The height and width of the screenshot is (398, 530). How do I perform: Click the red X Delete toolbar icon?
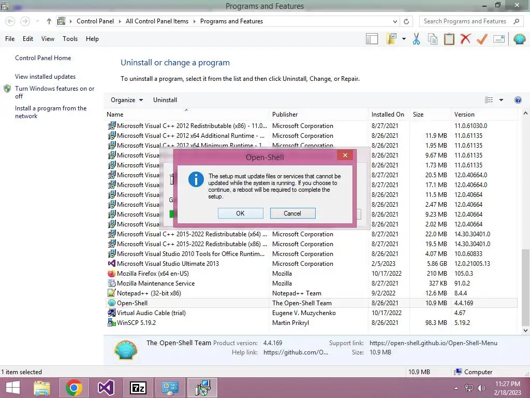(x=465, y=39)
